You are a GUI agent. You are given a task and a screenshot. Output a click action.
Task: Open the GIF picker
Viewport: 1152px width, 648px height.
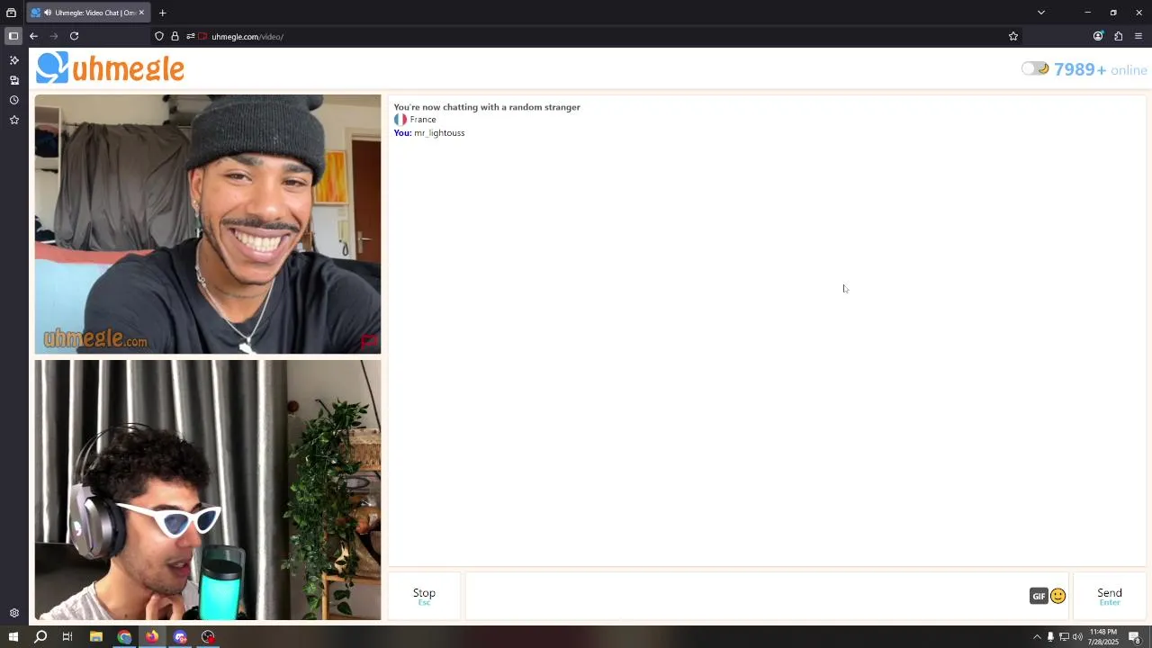tap(1039, 596)
